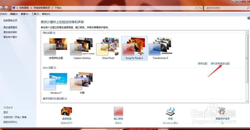Select the Kung Fu Panda 2 theme
This screenshot has width=250, height=130.
click(134, 48)
